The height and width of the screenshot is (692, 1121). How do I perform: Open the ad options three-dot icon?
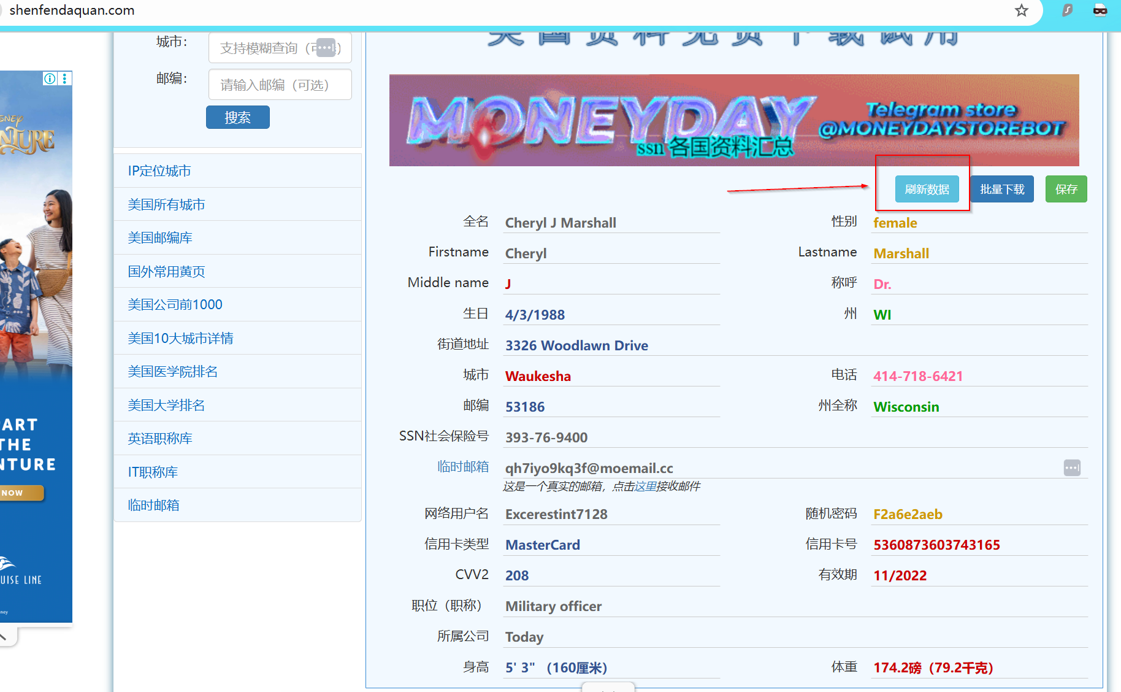[64, 79]
